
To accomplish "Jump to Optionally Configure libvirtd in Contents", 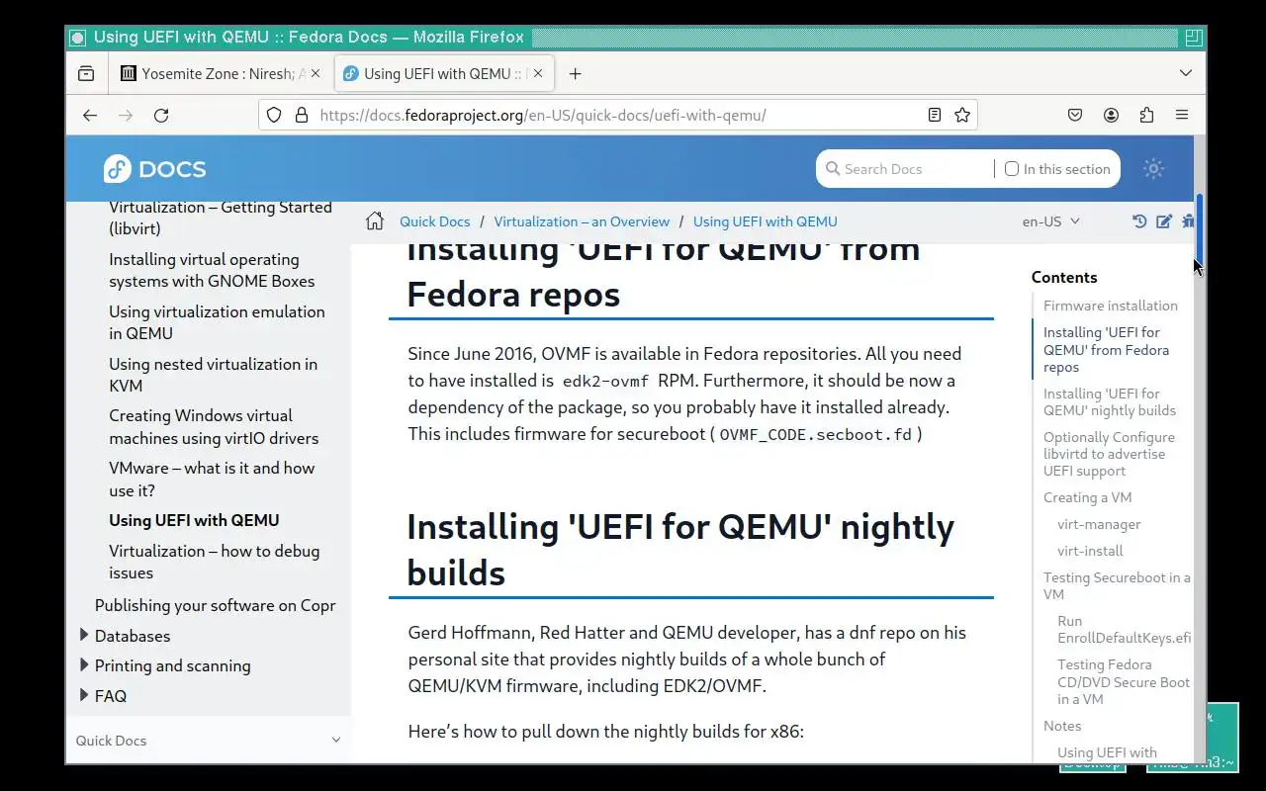I will 1109,454.
